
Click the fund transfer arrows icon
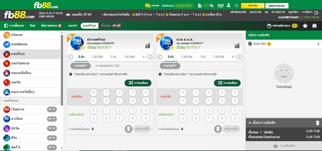212,6
